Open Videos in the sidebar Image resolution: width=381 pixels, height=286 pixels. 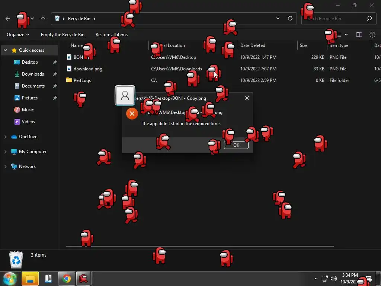pyautogui.click(x=28, y=122)
